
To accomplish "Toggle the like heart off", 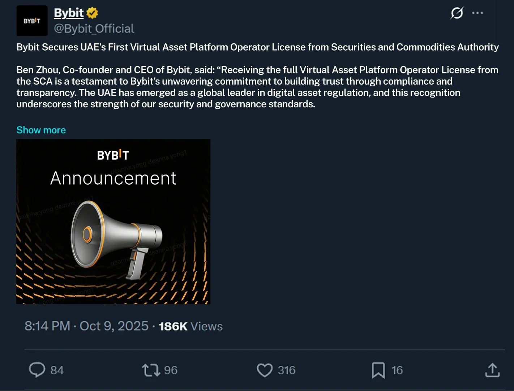I will [x=265, y=370].
